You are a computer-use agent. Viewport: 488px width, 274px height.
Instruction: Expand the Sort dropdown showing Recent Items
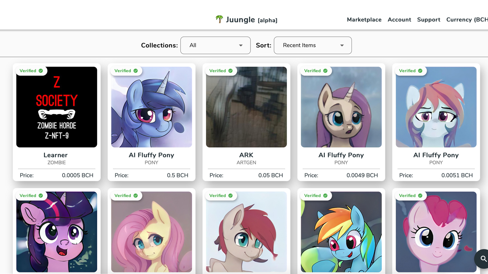pyautogui.click(x=313, y=45)
